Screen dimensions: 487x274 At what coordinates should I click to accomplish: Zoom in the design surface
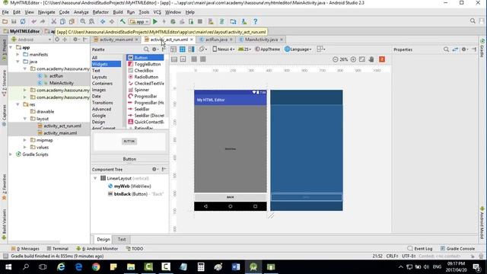[x=353, y=59]
